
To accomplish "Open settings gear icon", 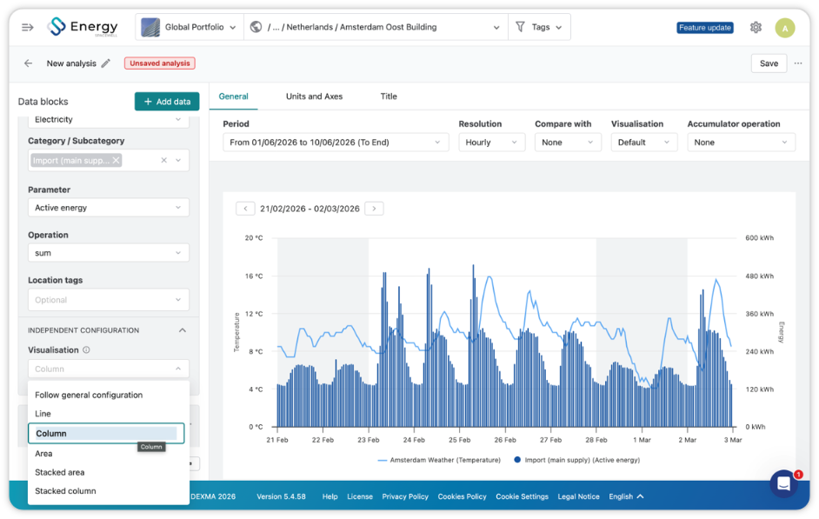I will (756, 27).
